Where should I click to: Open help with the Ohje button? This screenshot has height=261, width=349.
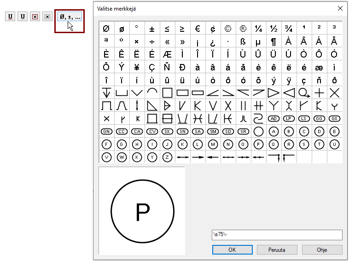322,250
